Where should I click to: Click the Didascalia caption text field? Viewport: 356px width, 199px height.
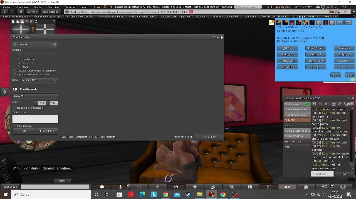(x=35, y=119)
